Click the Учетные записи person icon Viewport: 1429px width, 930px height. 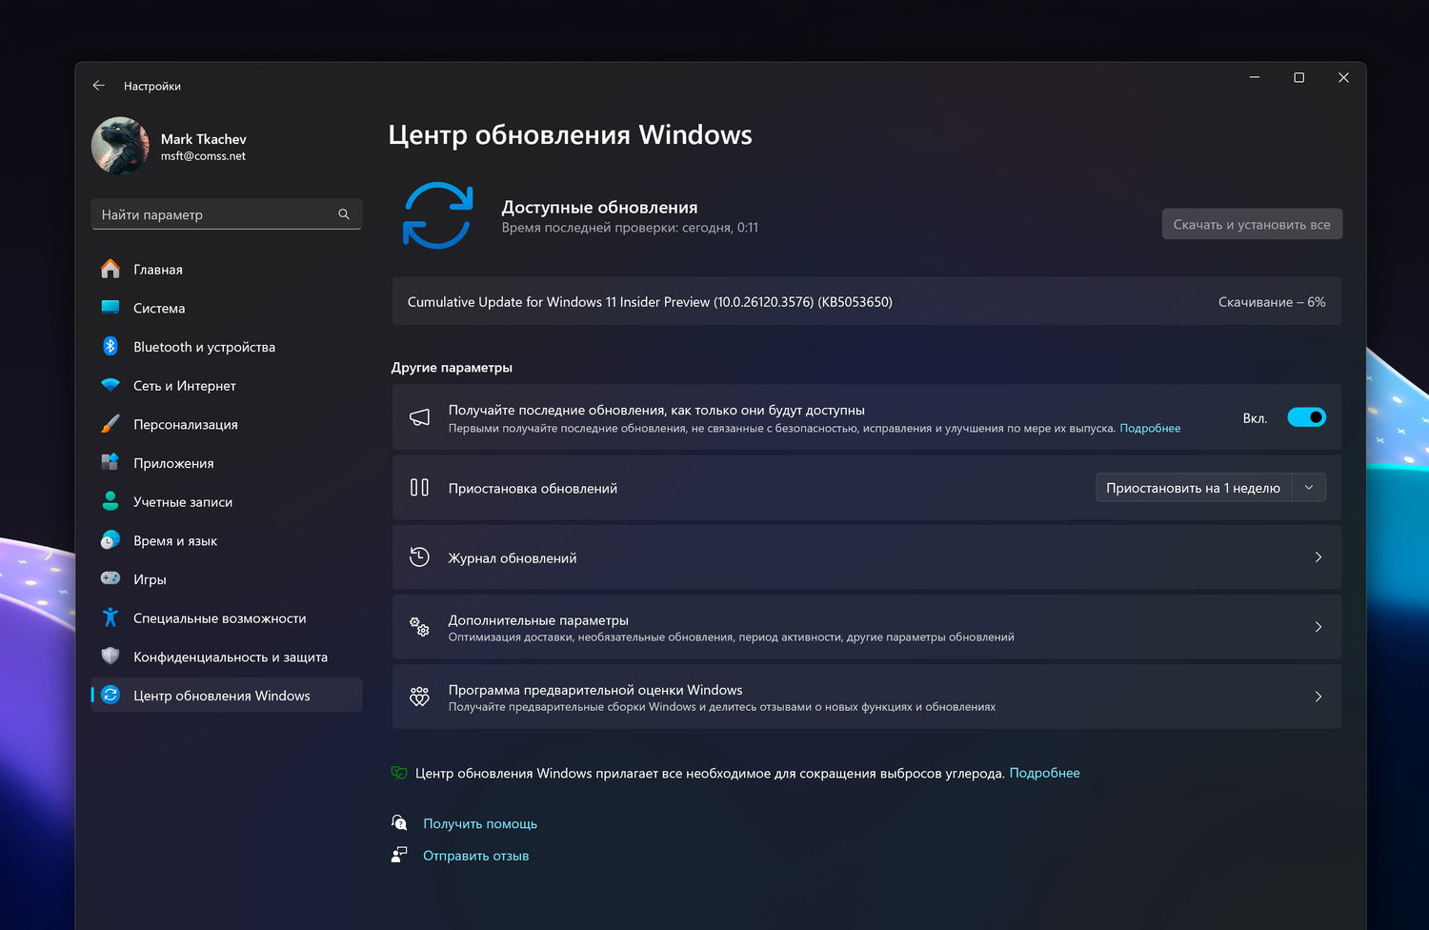[x=111, y=501]
